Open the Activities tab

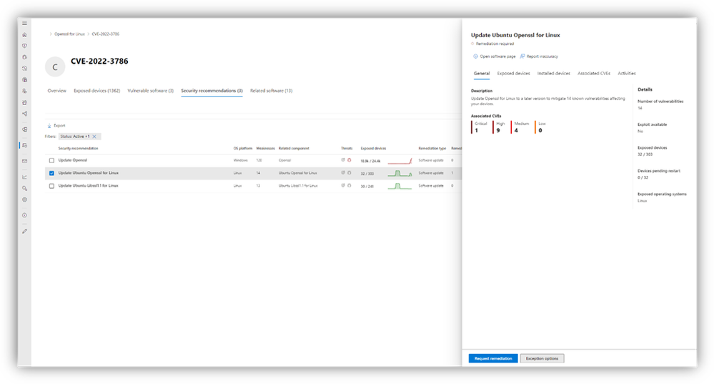tap(627, 74)
